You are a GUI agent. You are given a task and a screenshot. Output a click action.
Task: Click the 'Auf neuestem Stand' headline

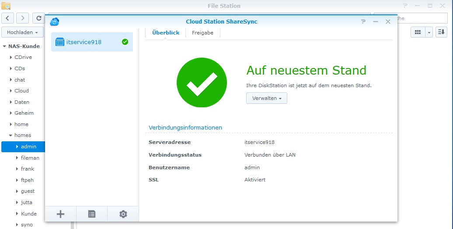[x=306, y=70]
